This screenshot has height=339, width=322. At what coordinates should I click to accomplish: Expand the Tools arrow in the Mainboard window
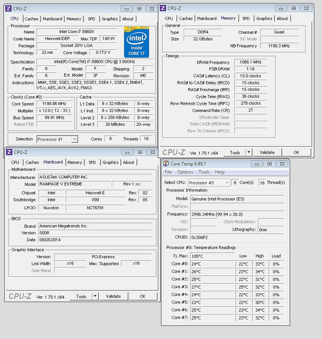click(x=95, y=296)
